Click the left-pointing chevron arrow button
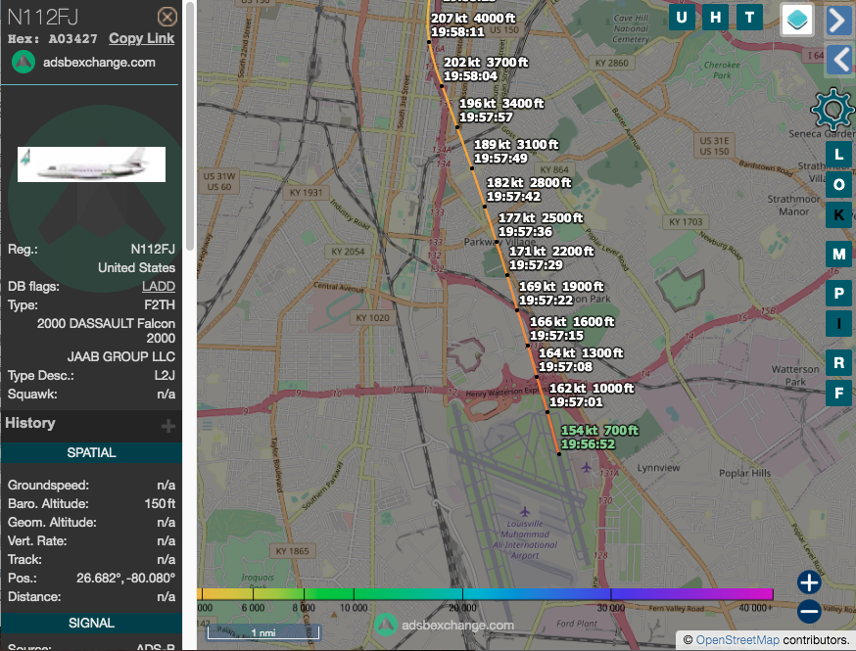 839,60
